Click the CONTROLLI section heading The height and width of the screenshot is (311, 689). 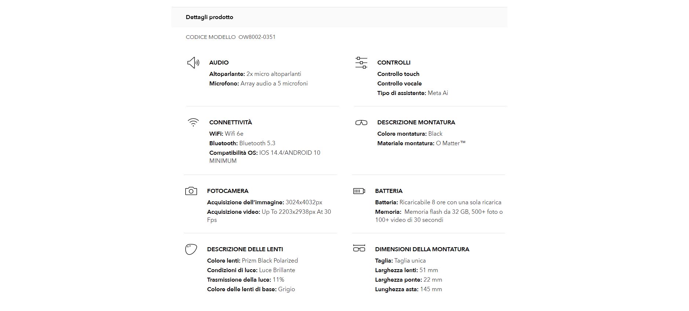(x=394, y=63)
